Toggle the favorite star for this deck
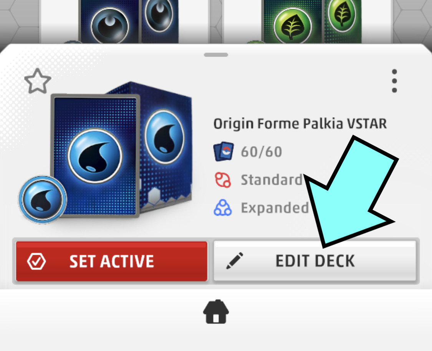This screenshot has height=351, width=432. pyautogui.click(x=38, y=81)
